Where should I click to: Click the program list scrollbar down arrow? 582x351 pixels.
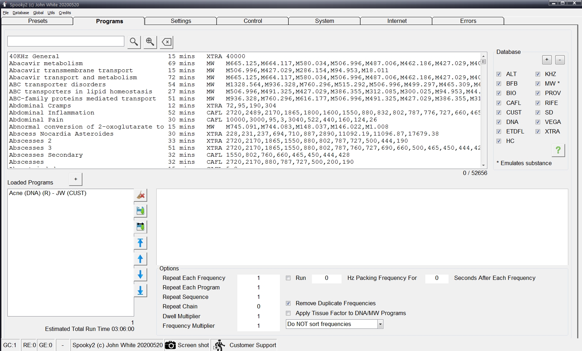tap(483, 165)
